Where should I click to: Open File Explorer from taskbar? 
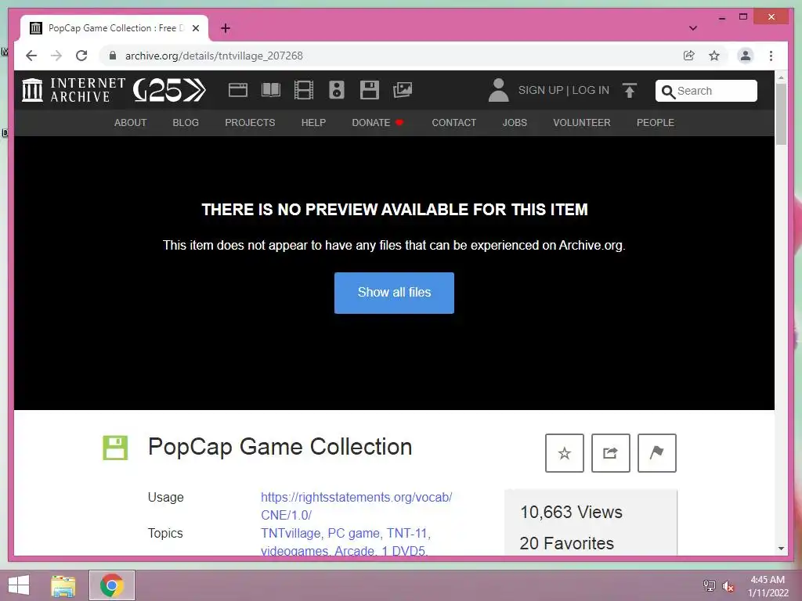(63, 585)
